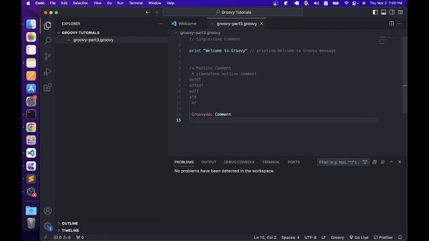Maximize the panel with chevron up
Image resolution: width=429 pixels, height=241 pixels.
tap(391, 162)
